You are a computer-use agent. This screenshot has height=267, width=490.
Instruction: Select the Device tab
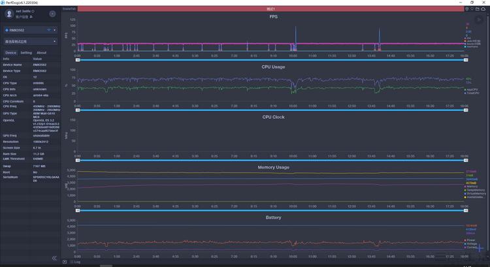point(10,53)
